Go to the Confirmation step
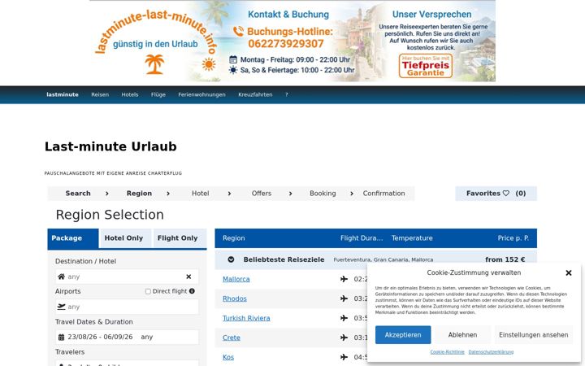Screen dimensions: 585x366 [x=383, y=194]
